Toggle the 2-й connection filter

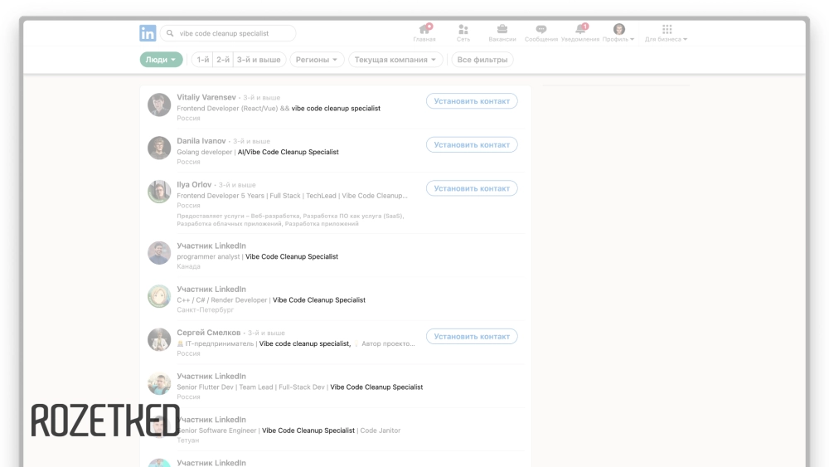pos(223,60)
